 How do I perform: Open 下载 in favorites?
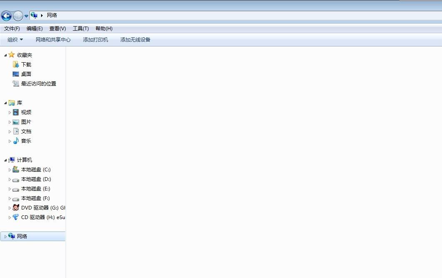[x=26, y=65]
